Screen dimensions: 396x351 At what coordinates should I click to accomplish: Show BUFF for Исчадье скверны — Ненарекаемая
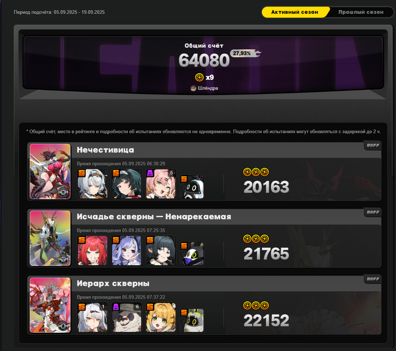pyautogui.click(x=373, y=212)
